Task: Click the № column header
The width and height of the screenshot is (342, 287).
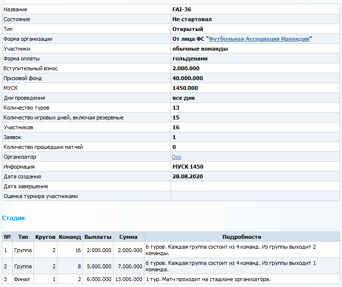Action: tap(7, 237)
